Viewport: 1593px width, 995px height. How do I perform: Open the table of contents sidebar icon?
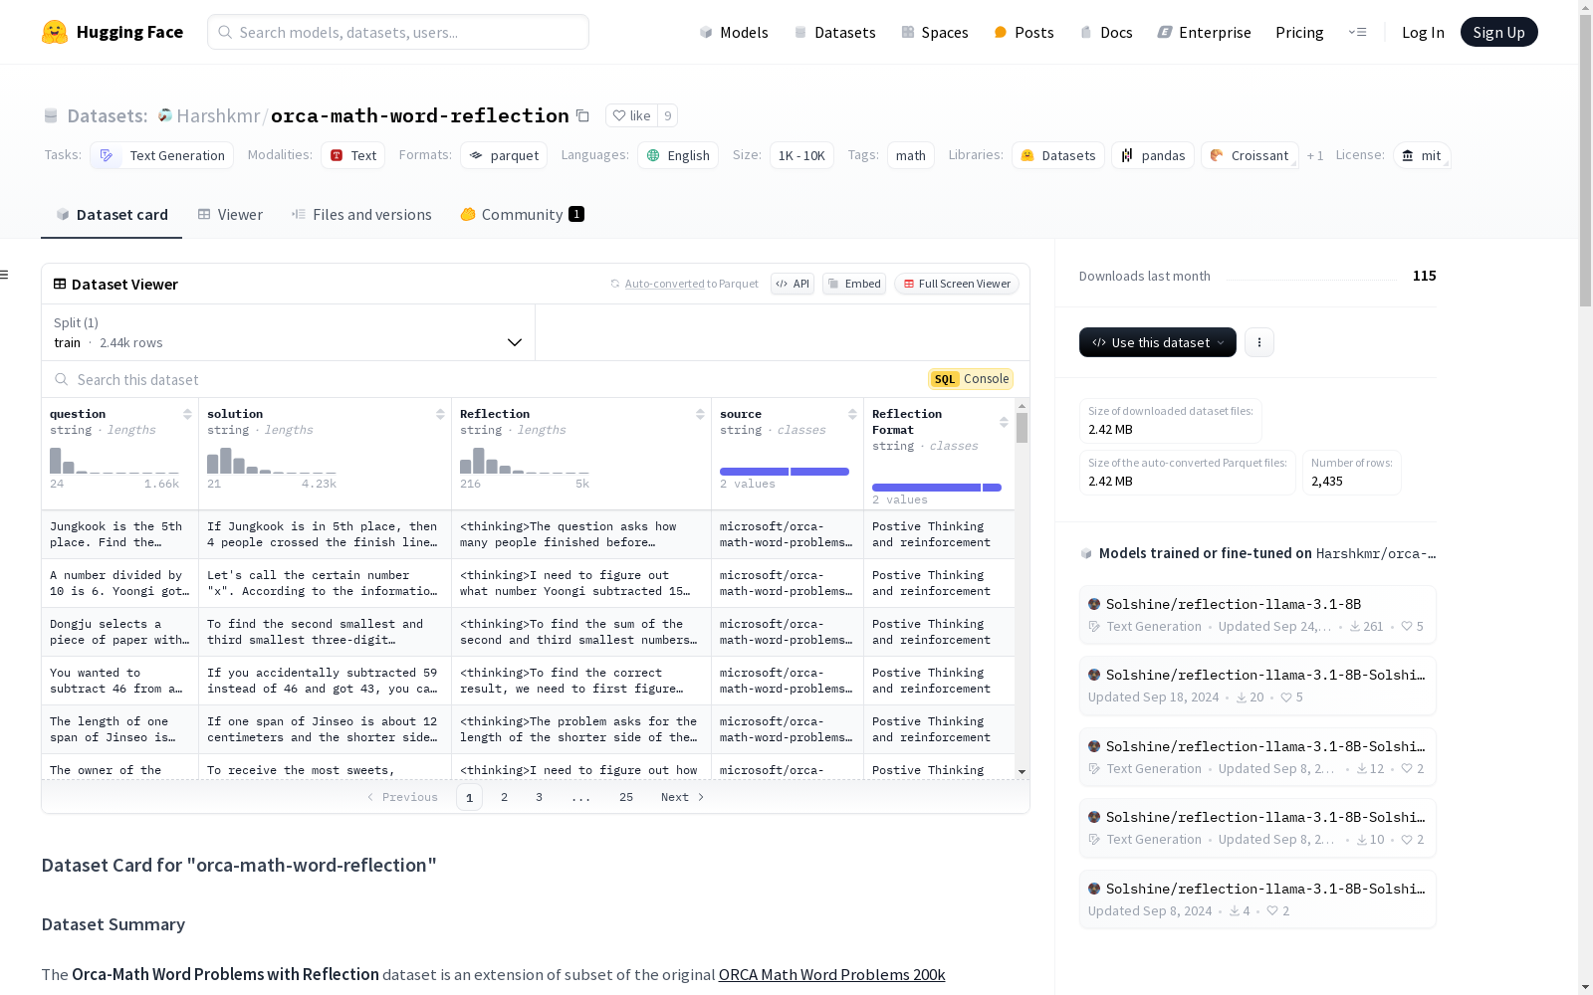(x=5, y=275)
